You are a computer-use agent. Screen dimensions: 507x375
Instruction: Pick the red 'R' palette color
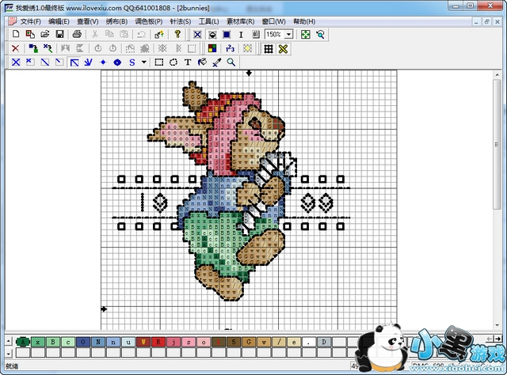158,342
